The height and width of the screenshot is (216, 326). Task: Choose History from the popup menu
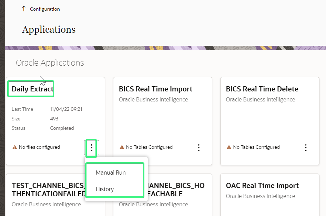105,189
